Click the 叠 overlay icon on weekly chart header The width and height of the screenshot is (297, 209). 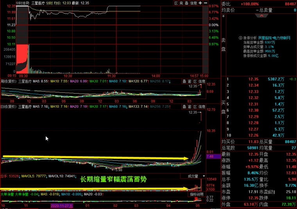pos(184,81)
